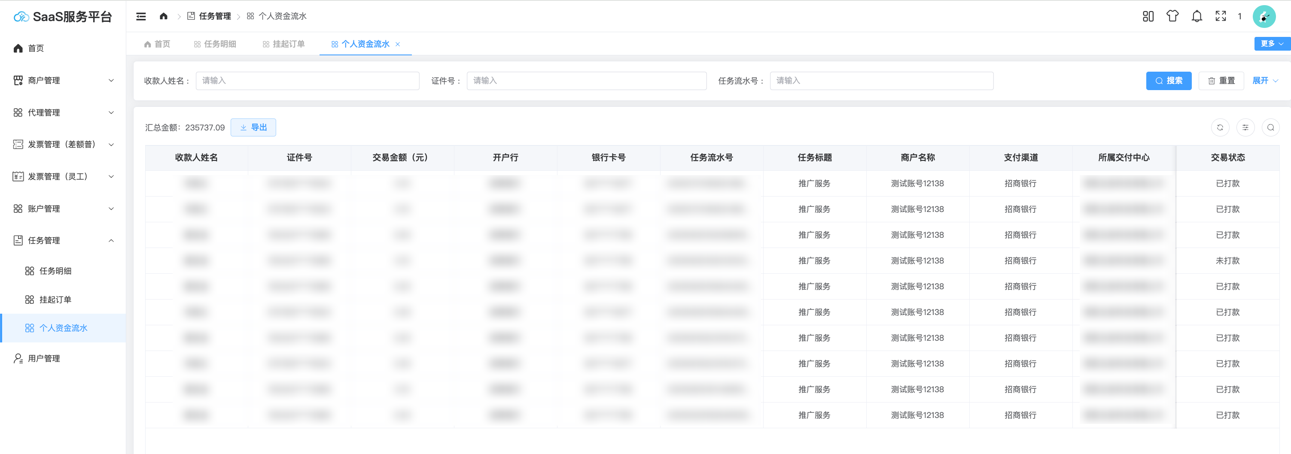The height and width of the screenshot is (454, 1291).
Task: Click the user avatar in top right
Action: (x=1264, y=16)
